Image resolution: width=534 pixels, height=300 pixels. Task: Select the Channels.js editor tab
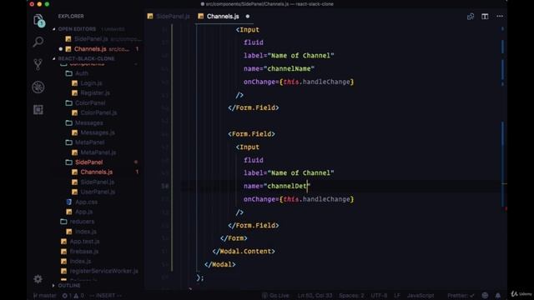[x=223, y=17]
